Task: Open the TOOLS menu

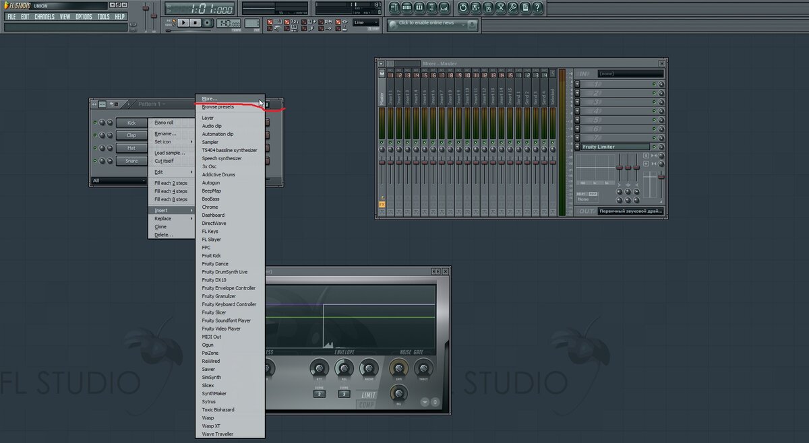Action: 103,16
